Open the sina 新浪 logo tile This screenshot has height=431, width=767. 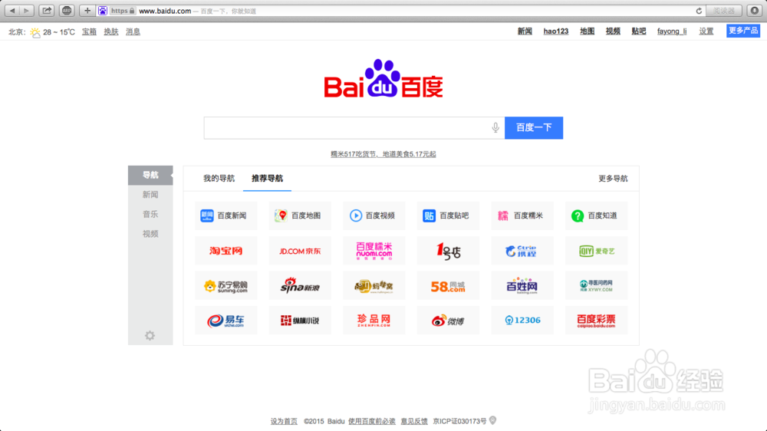[x=300, y=286]
